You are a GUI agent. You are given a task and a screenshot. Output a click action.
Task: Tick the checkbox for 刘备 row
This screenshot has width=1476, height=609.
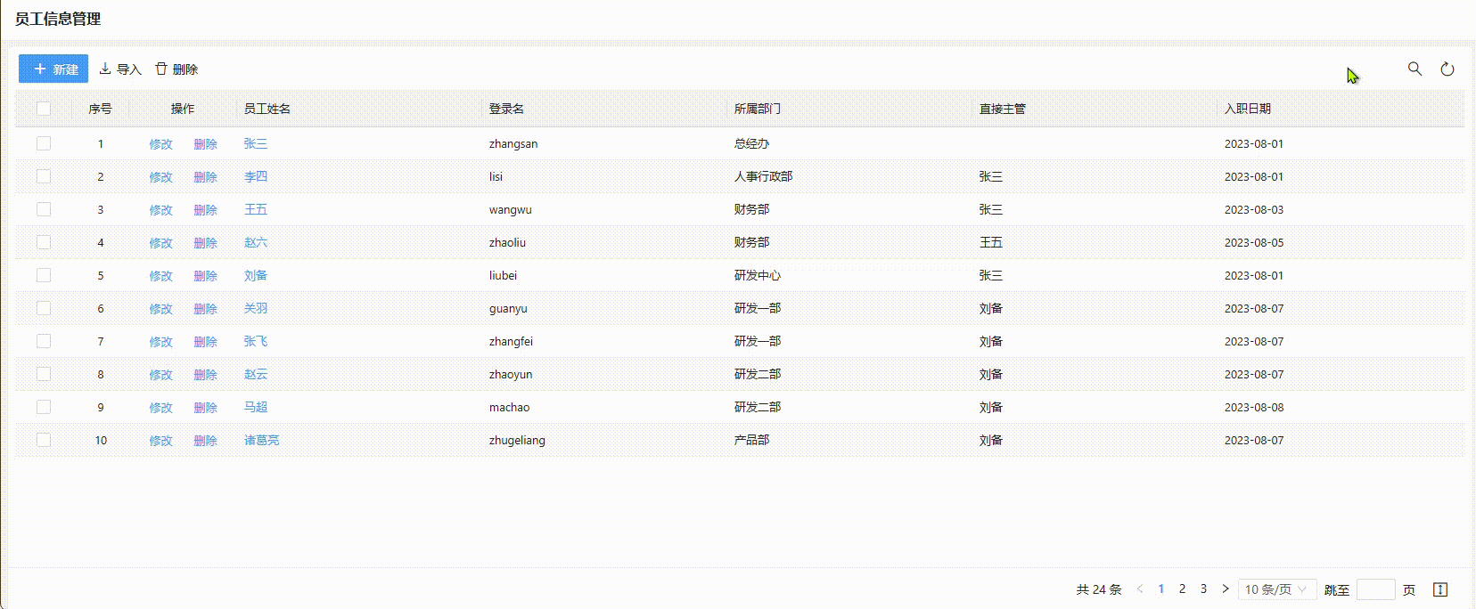(x=44, y=275)
